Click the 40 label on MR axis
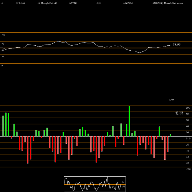Image resolution: width=192 pixels, height=192 pixels. tap(187, 126)
